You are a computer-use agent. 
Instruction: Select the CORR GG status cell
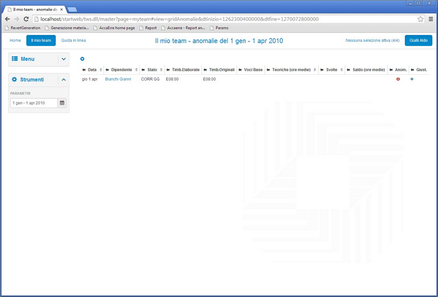(150, 79)
